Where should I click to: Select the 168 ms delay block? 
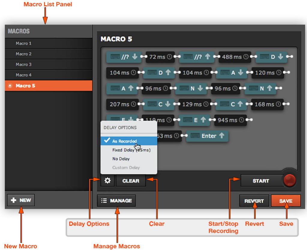click(267, 104)
